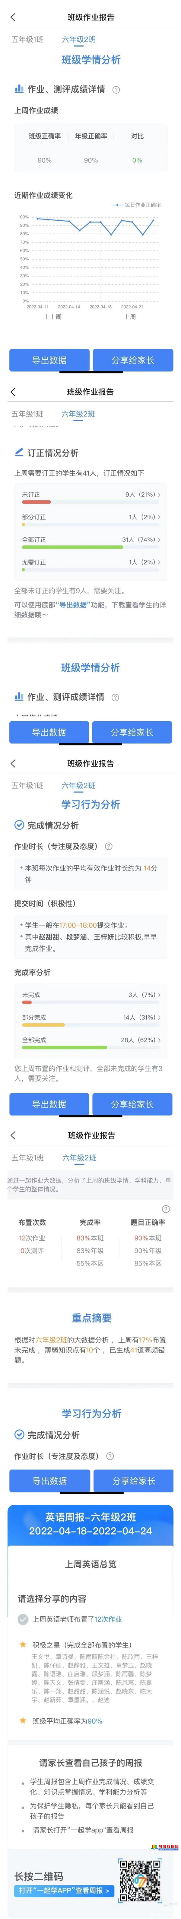181x1919 pixels.
Task: Switch to 五年级1班 tab above 班级学情分析 chart
Action: (27, 39)
